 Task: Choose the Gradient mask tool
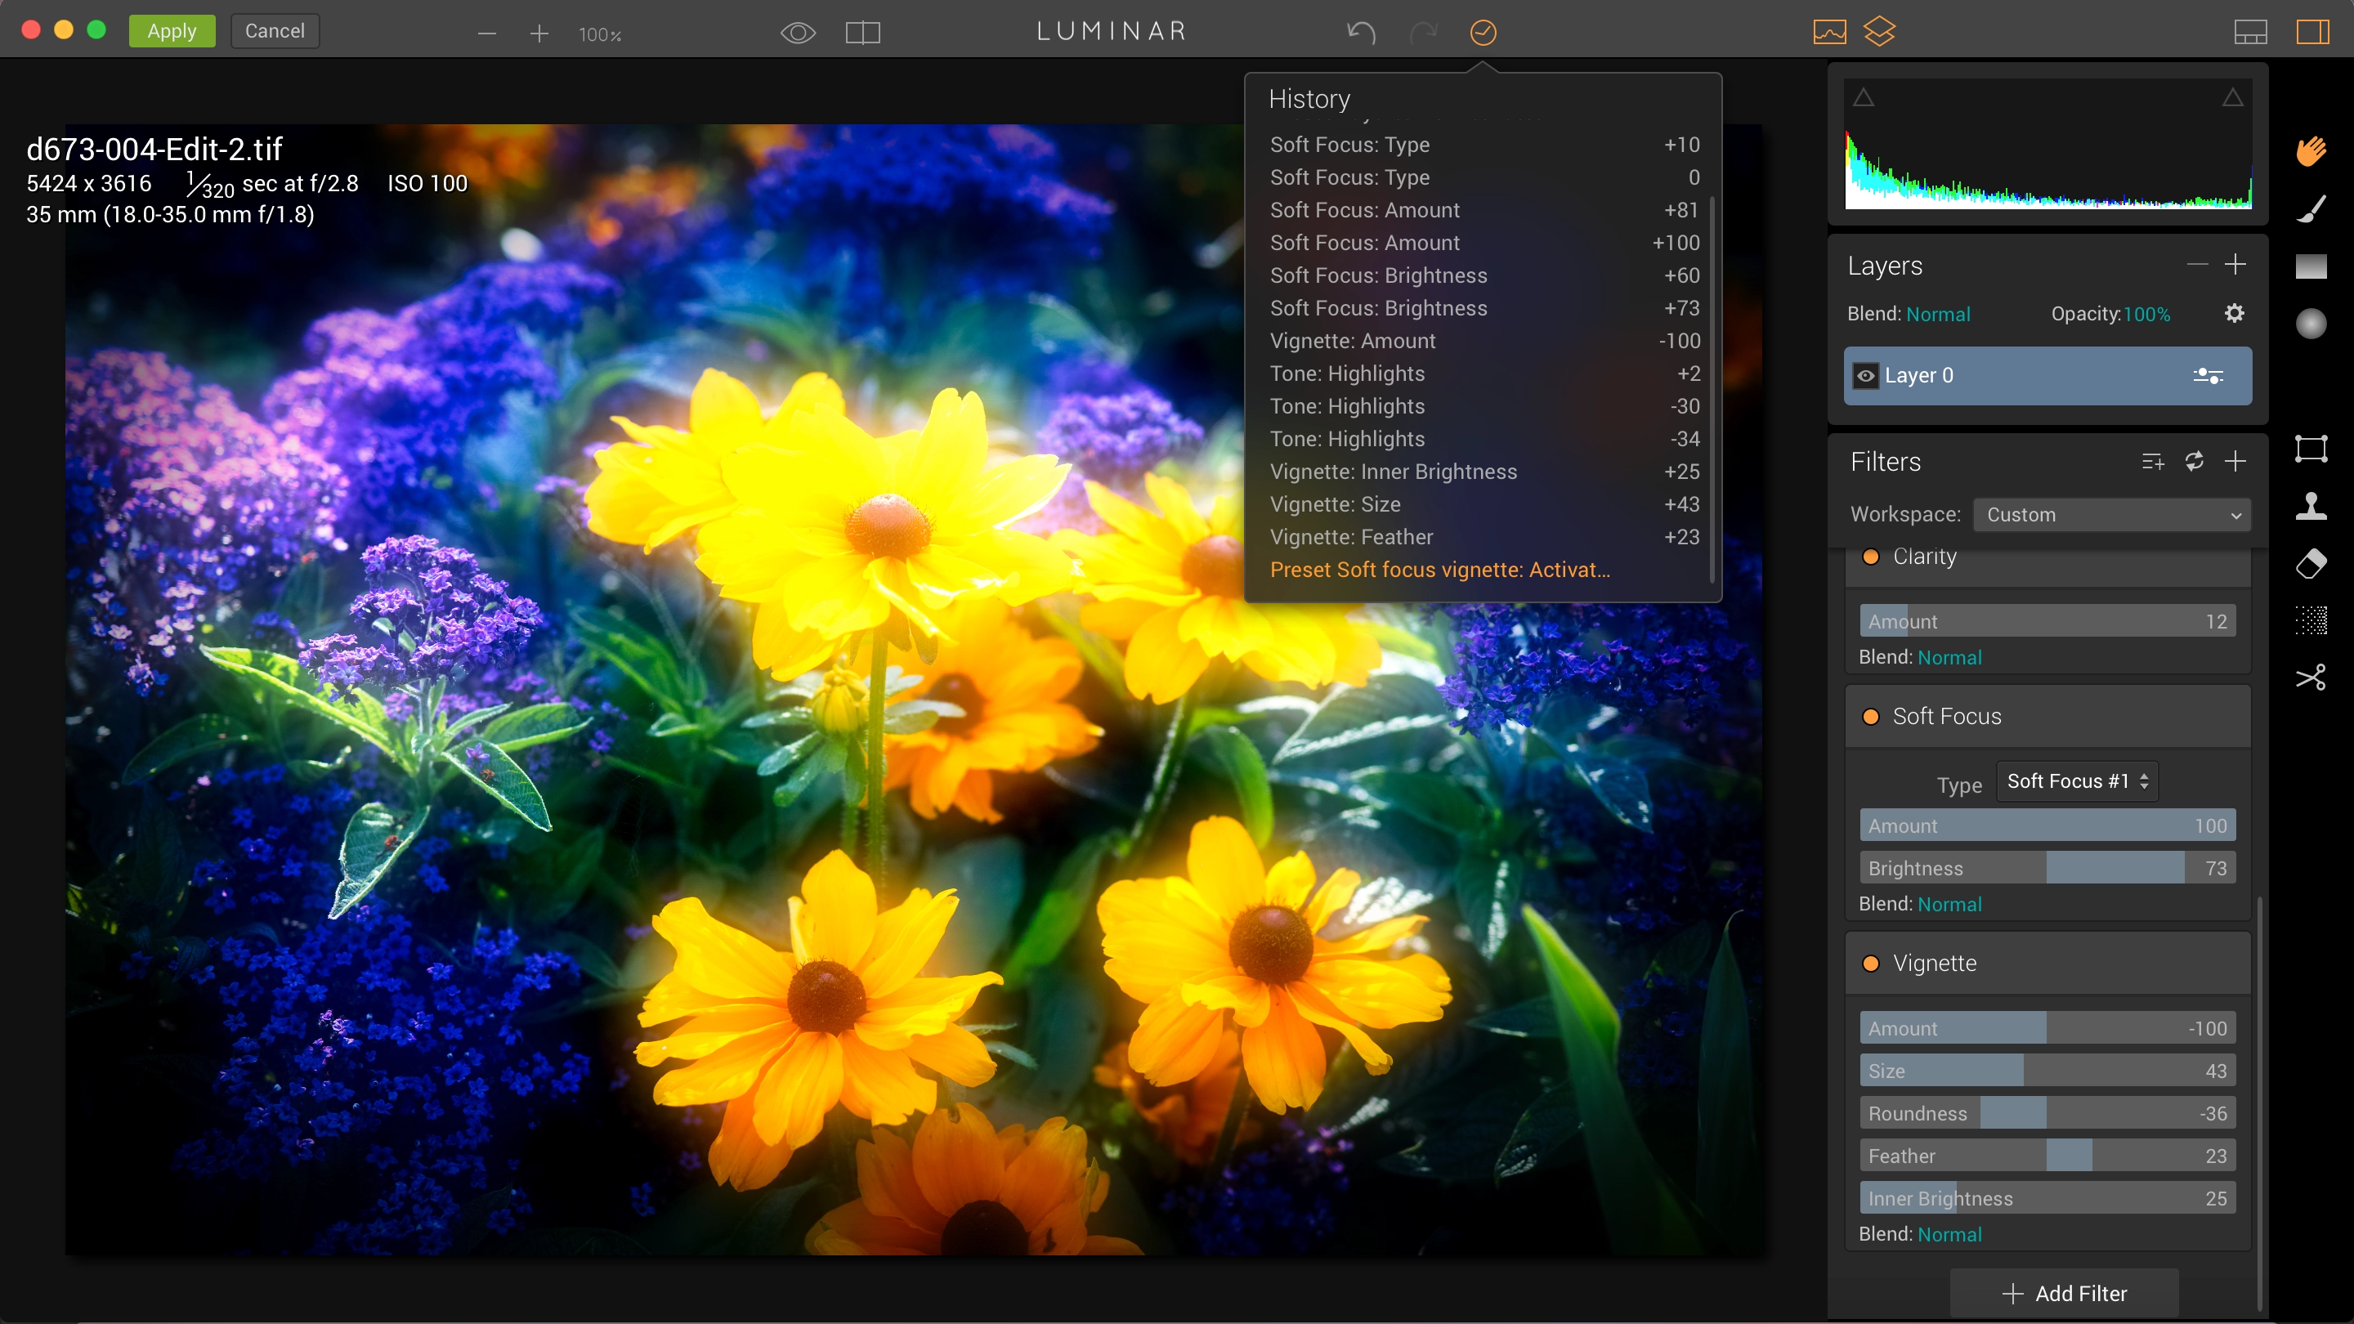2311,266
